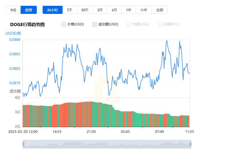
Task: Click the 21:50 time axis label
Action: click(x=91, y=132)
